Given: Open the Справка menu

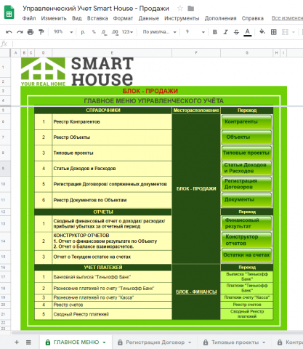Looking at the screenshot, I should click(253, 18).
